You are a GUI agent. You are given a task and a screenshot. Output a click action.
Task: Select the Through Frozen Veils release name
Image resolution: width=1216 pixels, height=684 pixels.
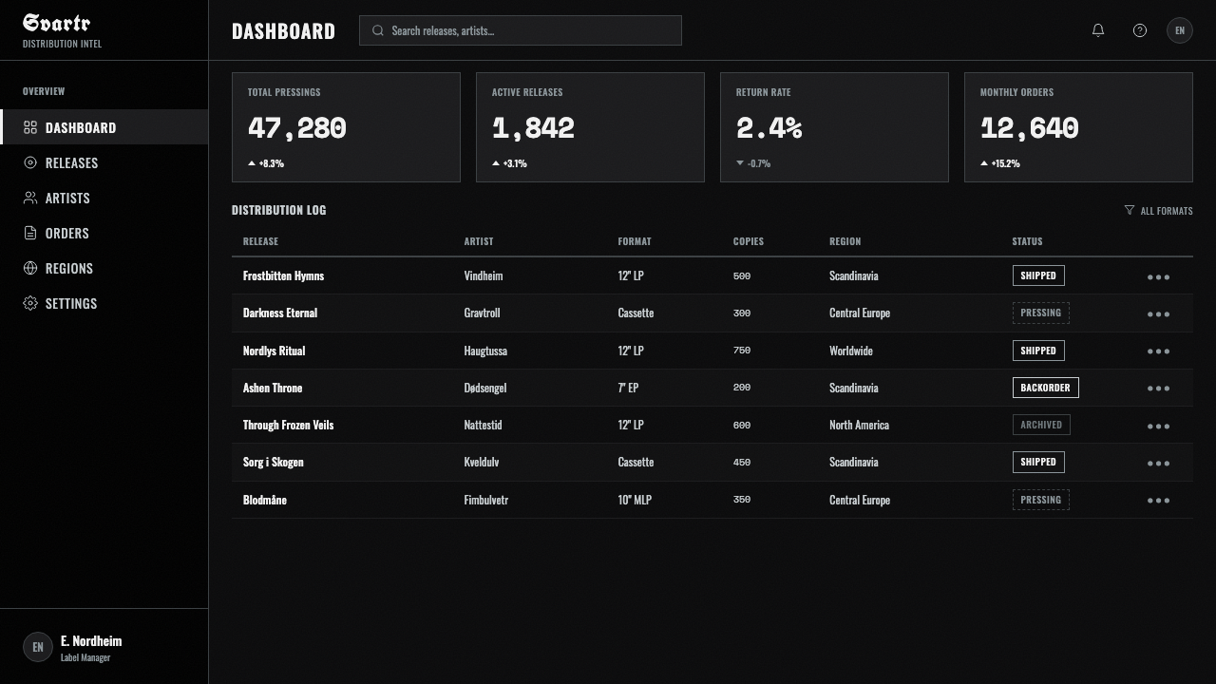point(288,425)
